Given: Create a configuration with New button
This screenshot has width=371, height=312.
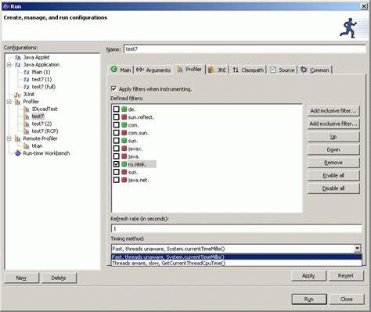Looking at the screenshot, I should (x=21, y=278).
